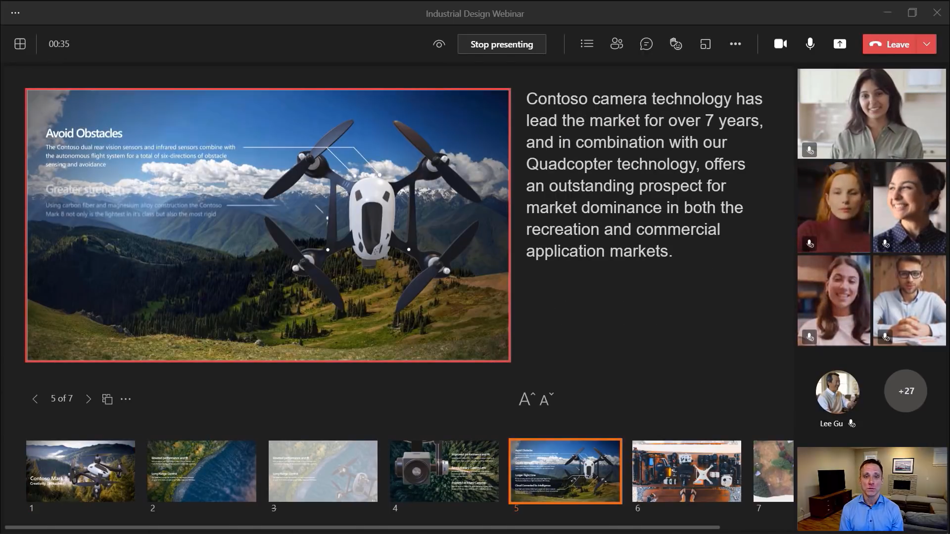Select slide 3 thumbnail
The image size is (950, 534).
pyautogui.click(x=323, y=471)
